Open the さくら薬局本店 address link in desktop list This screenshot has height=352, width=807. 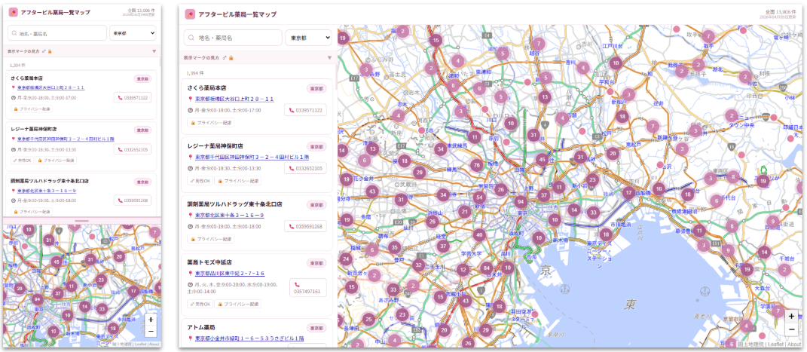(x=234, y=99)
